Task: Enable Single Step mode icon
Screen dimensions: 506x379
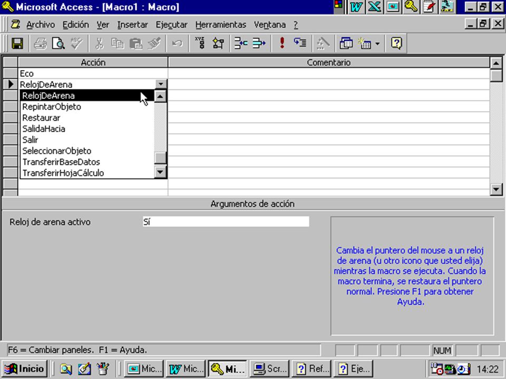Action: pos(300,43)
